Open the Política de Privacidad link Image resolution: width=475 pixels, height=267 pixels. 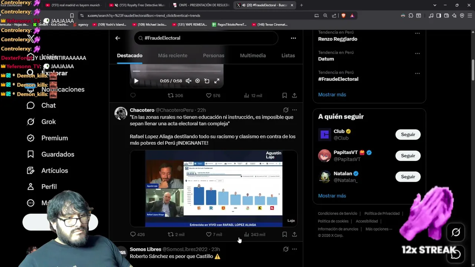(382, 214)
